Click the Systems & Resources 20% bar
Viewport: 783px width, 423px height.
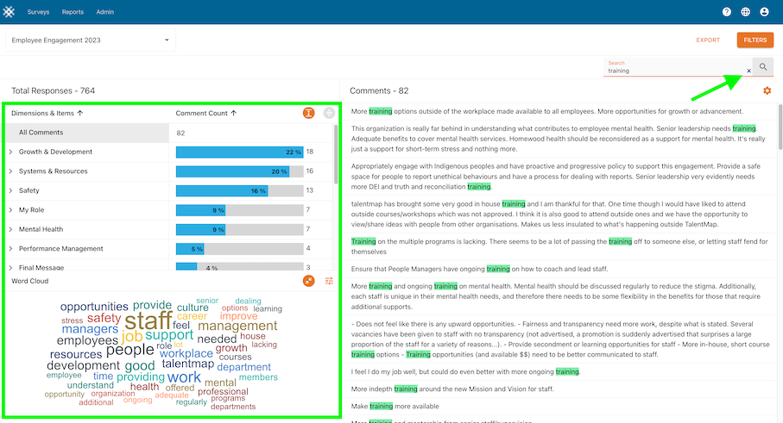point(233,171)
